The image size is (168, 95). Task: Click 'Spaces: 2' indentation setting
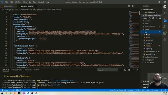point(131,90)
